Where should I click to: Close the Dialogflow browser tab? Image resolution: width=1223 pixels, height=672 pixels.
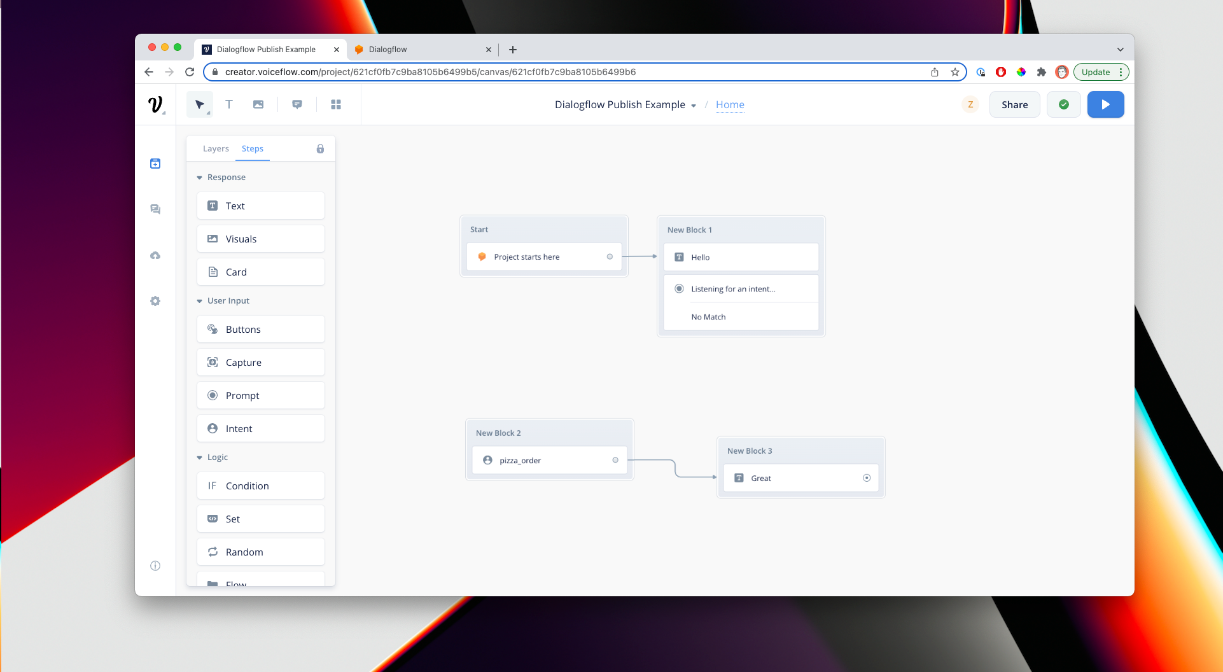tap(489, 50)
